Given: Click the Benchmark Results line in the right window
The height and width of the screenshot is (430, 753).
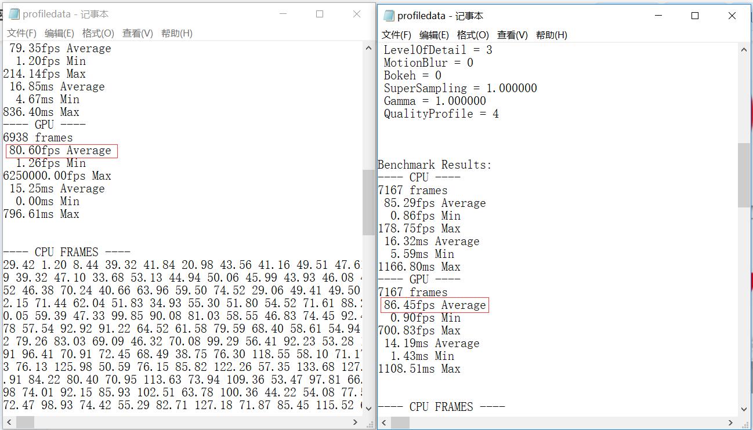Looking at the screenshot, I should pyautogui.click(x=435, y=165).
